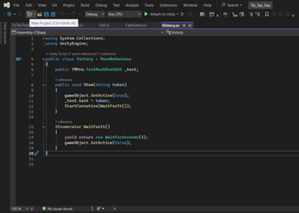Open the code cleanup profile dropdown arrow
This screenshot has height=213, width=299.
pos(103,209)
